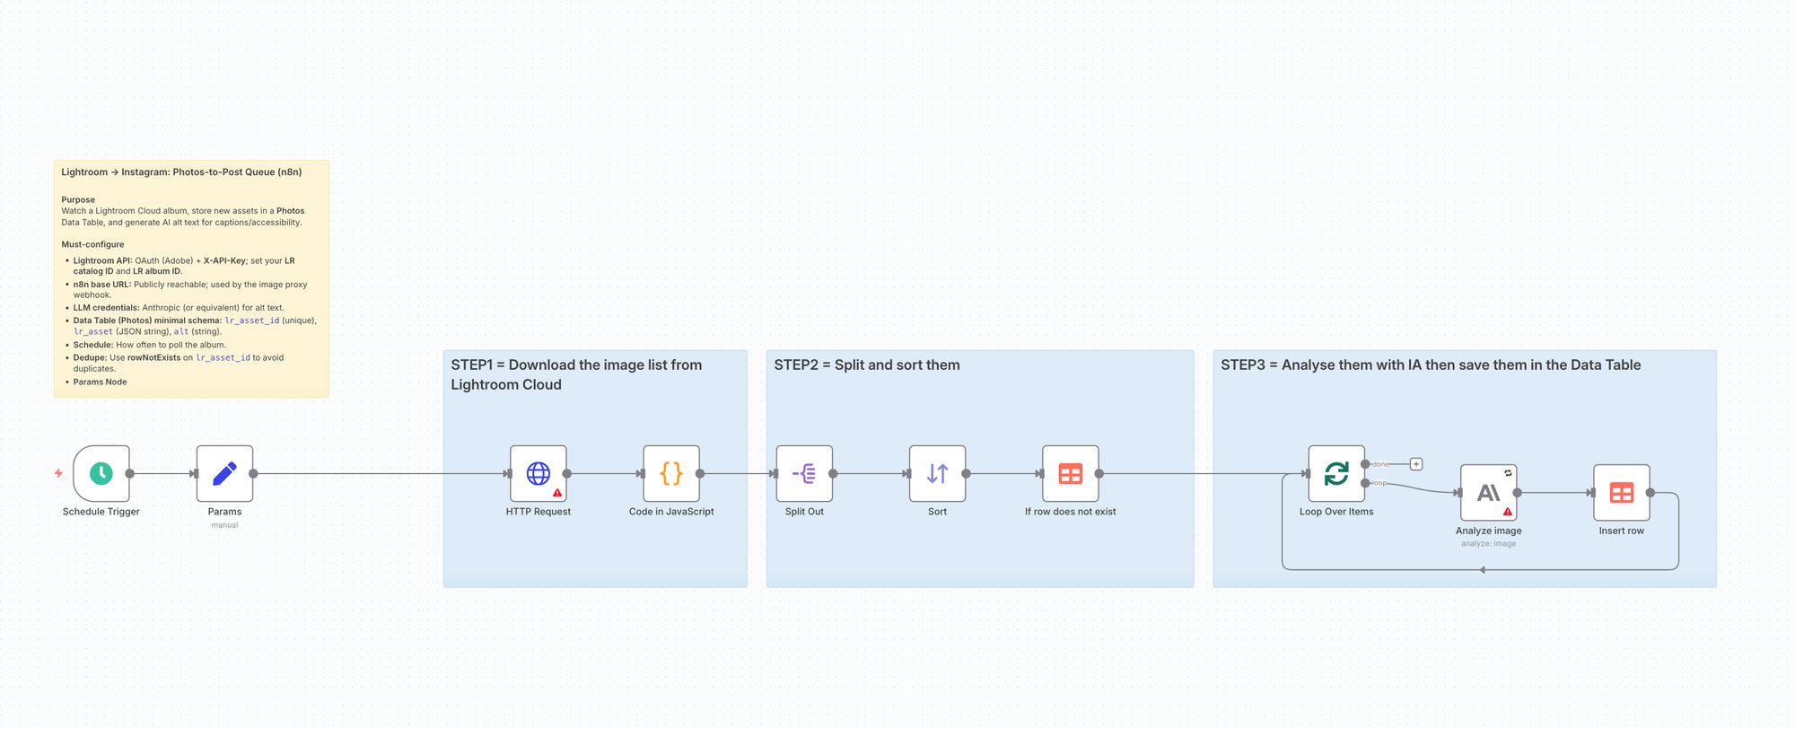Screen dimensions: 1795x729
Task: Open the HTTP Request globe node
Action: click(538, 473)
